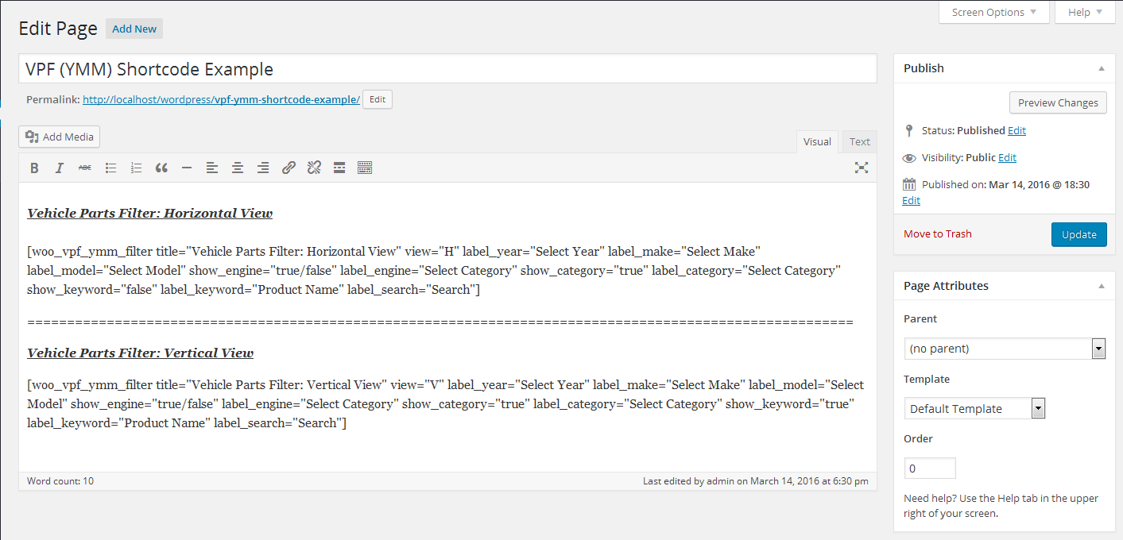
Task: Apply strikethrough to the text
Action: click(85, 168)
